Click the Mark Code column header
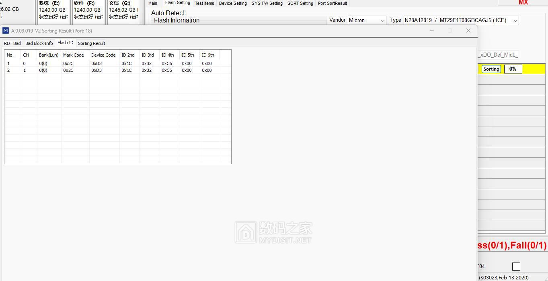Image resolution: width=548 pixels, height=281 pixels. click(x=75, y=55)
